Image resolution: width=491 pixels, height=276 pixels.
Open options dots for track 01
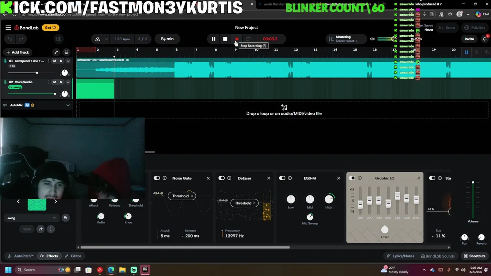point(48,61)
